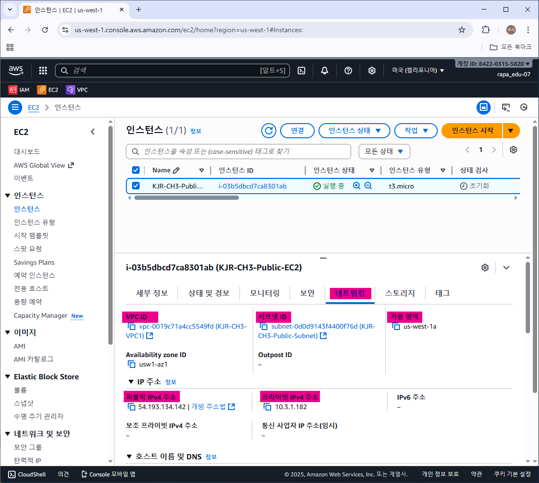Copy availability zone ID usw1-az1
Image resolution: width=539 pixels, height=483 pixels.
click(x=131, y=364)
